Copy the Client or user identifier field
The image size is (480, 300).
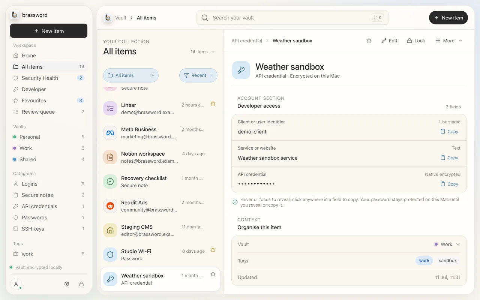[x=449, y=132]
